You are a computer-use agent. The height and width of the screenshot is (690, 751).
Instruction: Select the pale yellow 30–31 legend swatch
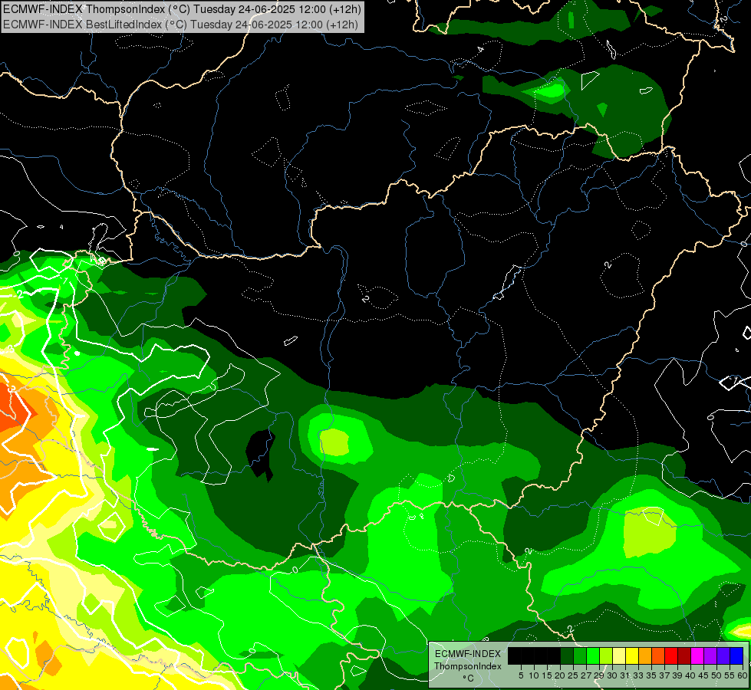point(619,655)
